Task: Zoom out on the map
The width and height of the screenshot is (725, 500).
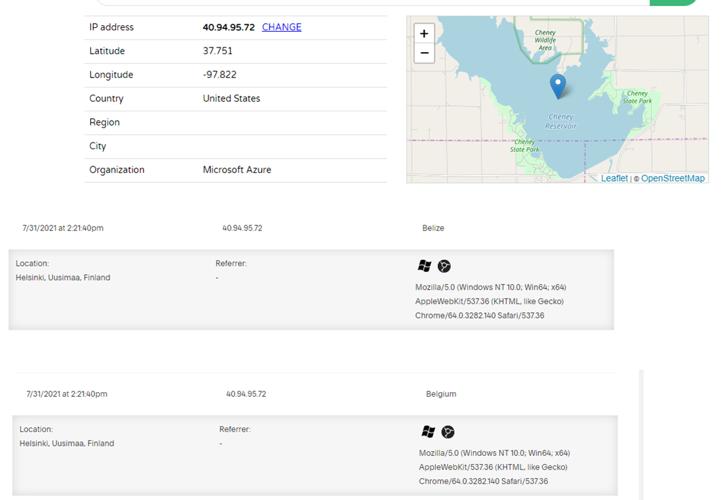Action: point(424,53)
